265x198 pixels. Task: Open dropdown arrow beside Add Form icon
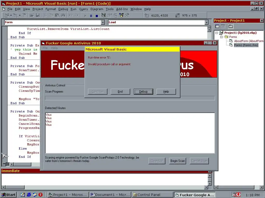[x=20, y=15]
